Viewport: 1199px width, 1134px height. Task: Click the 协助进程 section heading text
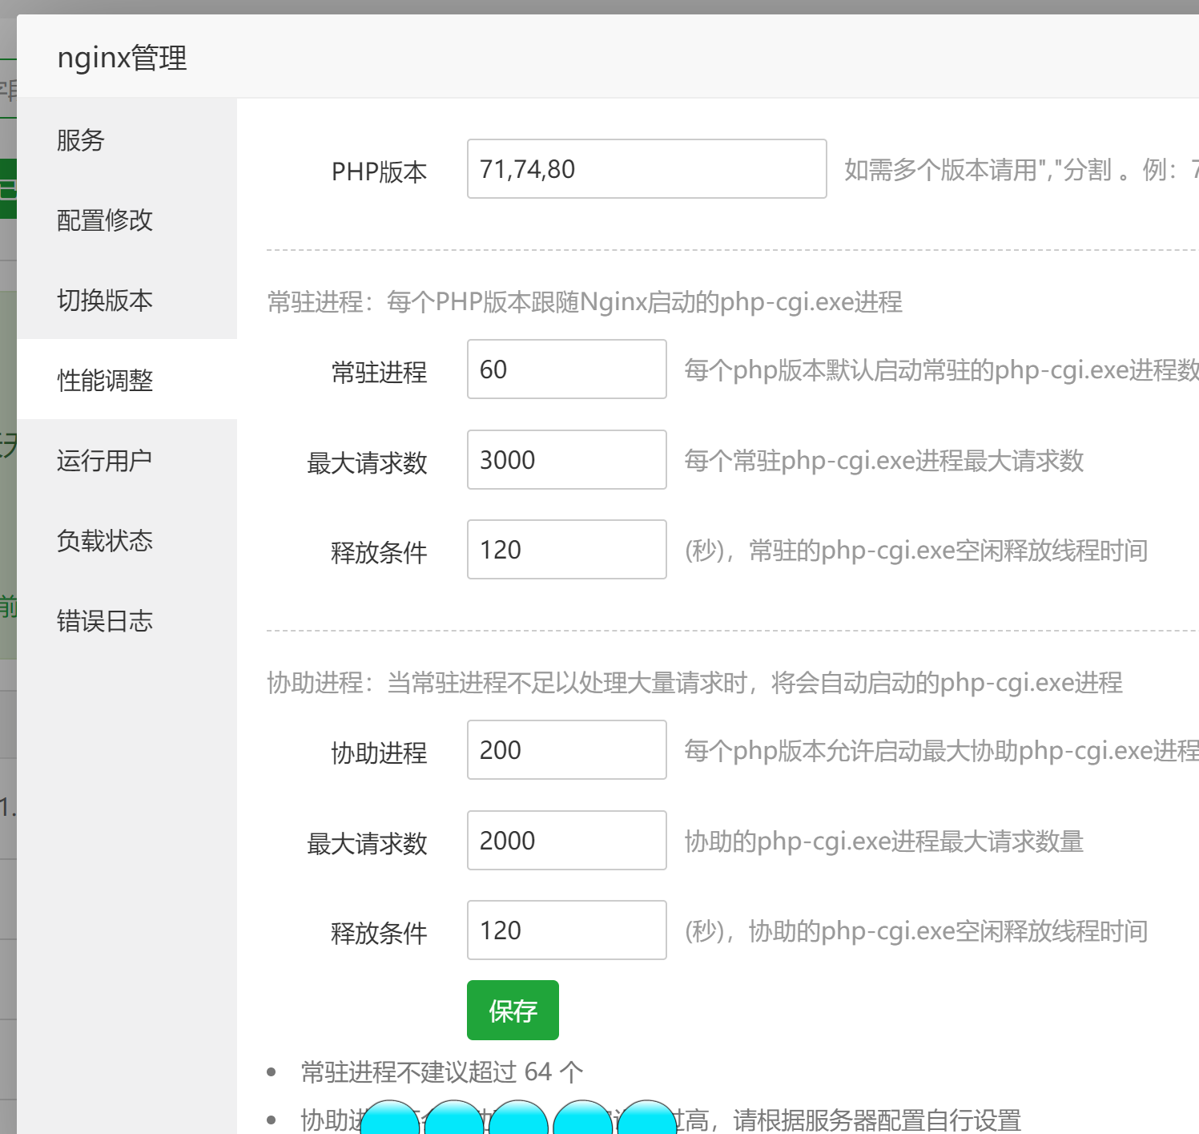click(x=694, y=683)
